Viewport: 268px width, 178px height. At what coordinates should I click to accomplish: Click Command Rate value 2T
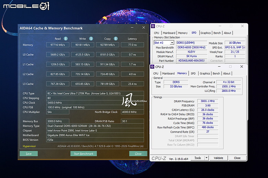pyautogui.click(x=208, y=132)
